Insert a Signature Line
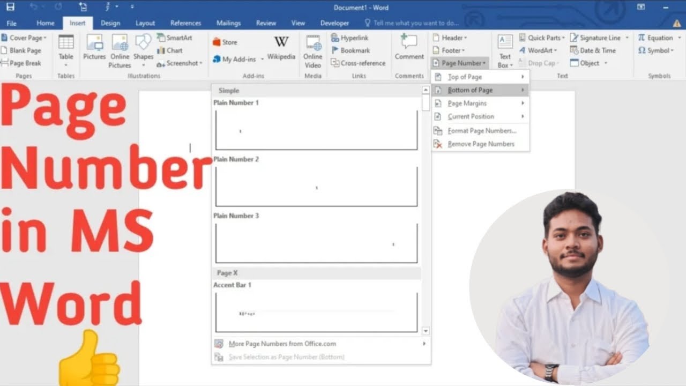This screenshot has height=386, width=686. [599, 38]
